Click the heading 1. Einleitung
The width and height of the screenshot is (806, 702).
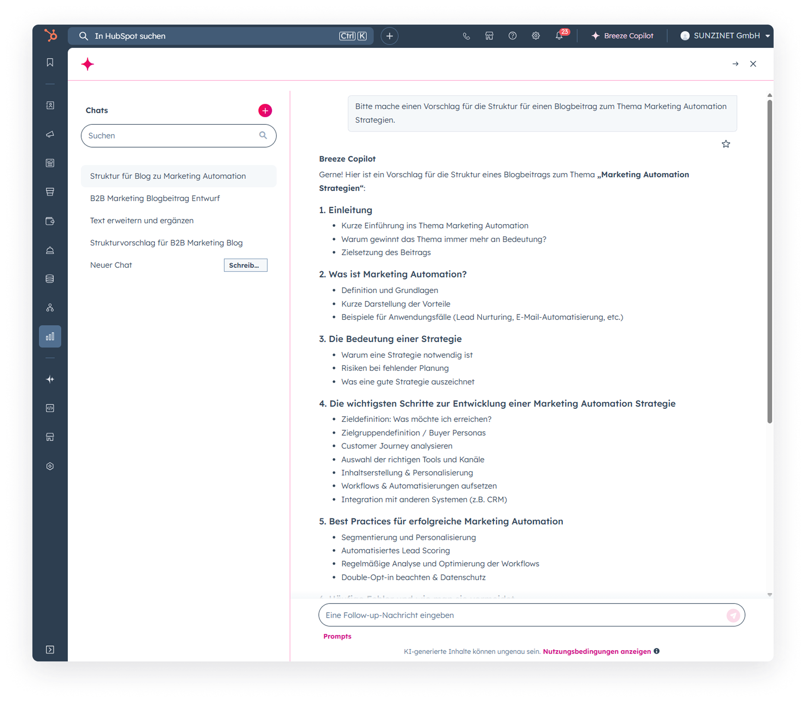pos(346,210)
